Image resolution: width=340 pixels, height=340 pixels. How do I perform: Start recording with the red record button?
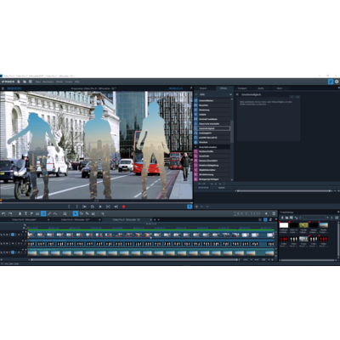click(x=123, y=207)
